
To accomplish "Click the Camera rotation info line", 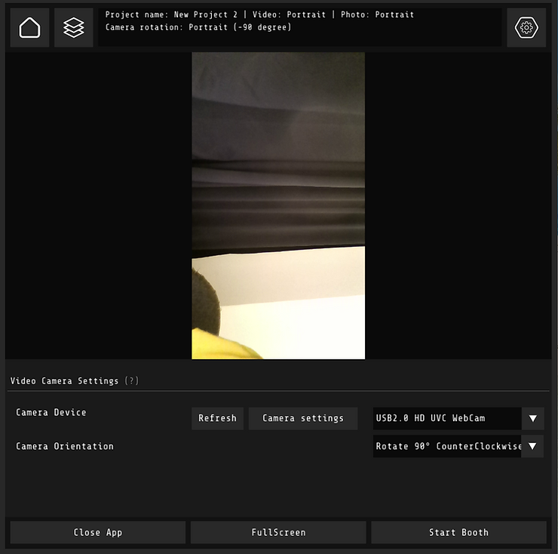I will [198, 27].
